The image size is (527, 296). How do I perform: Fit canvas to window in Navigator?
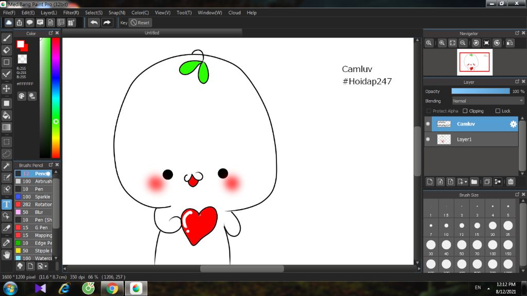pos(452,43)
